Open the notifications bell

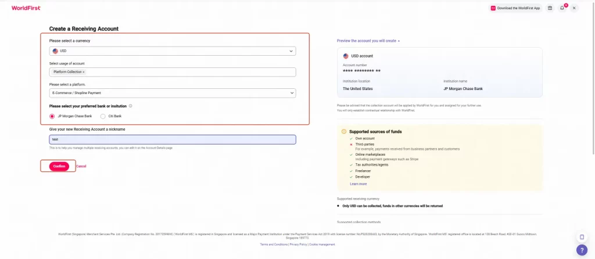click(x=562, y=8)
